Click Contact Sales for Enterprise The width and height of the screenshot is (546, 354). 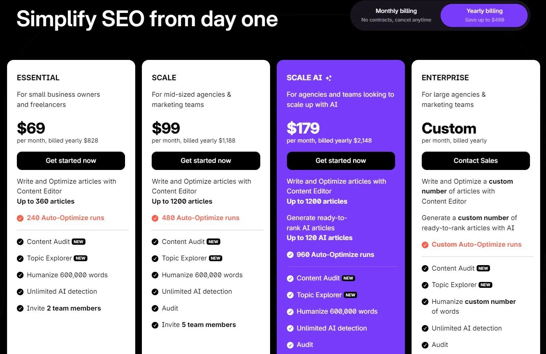pyautogui.click(x=476, y=161)
